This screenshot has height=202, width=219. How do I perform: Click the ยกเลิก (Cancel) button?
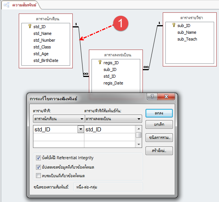pos(159,124)
